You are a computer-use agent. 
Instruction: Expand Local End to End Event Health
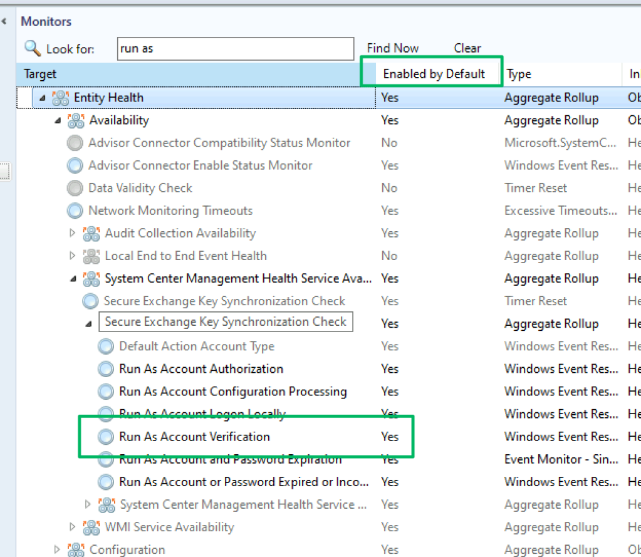pyautogui.click(x=73, y=256)
